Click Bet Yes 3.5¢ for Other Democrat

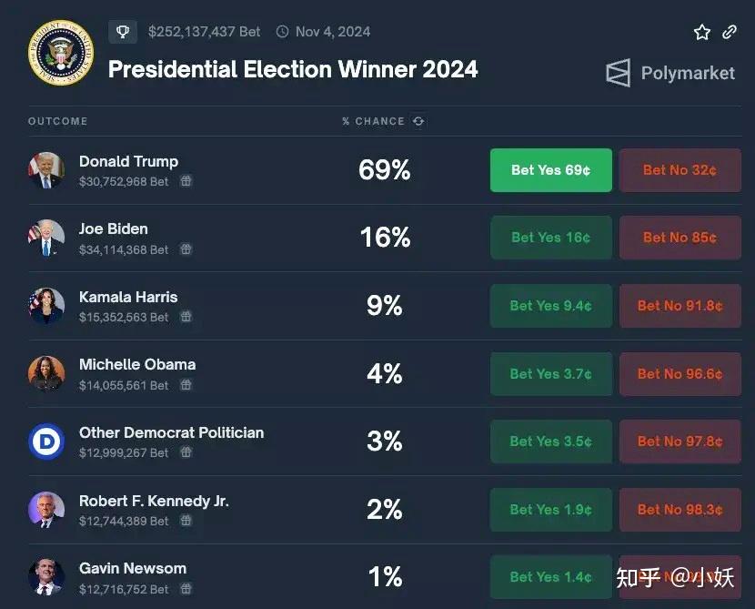click(551, 442)
